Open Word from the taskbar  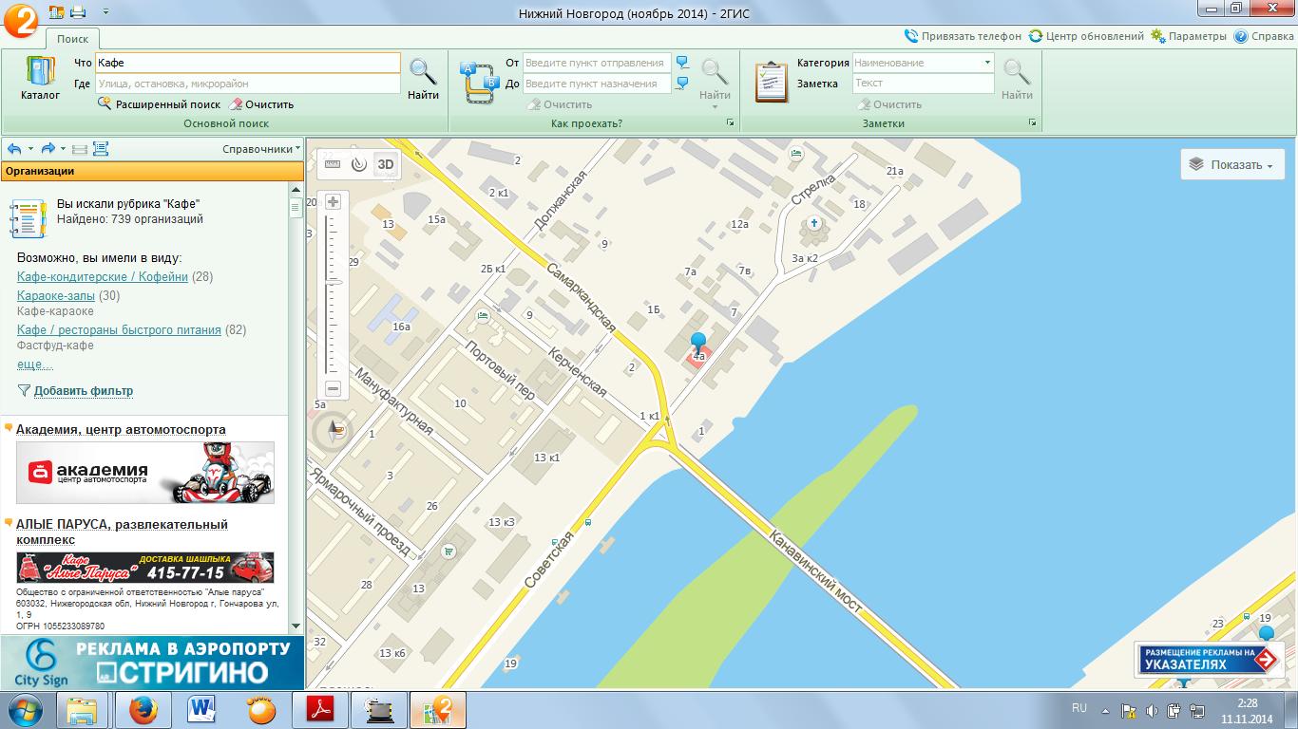click(x=202, y=709)
